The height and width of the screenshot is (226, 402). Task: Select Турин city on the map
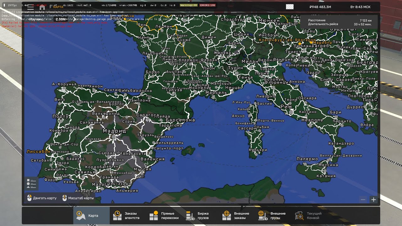point(236,68)
